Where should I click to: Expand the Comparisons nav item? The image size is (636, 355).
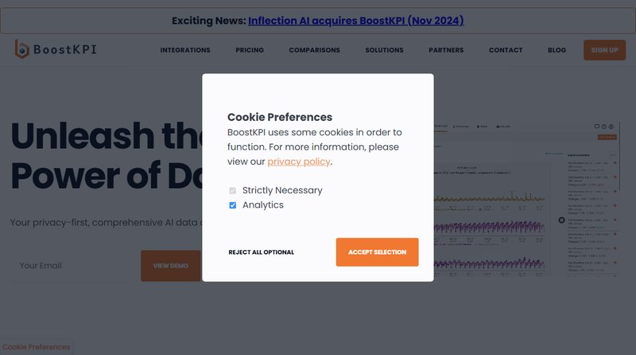click(314, 50)
